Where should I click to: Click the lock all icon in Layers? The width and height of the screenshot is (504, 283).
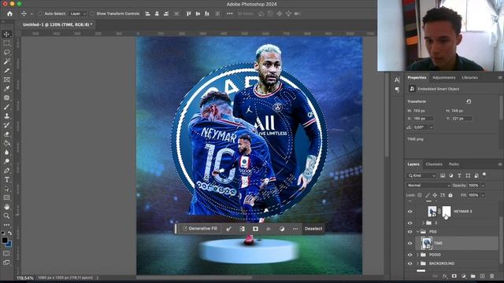(450, 195)
